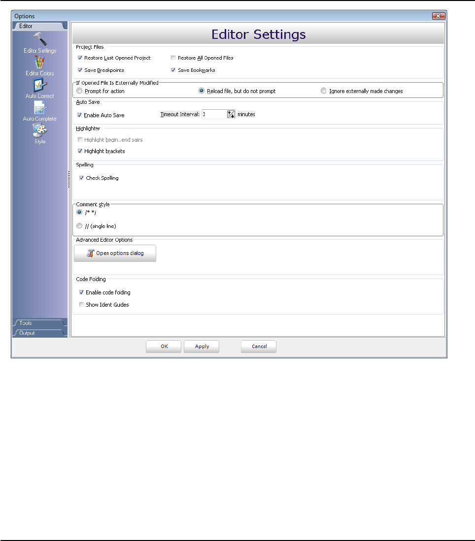Click Open options dialog button
Viewport: 475px width, 541px height.
pos(115,253)
